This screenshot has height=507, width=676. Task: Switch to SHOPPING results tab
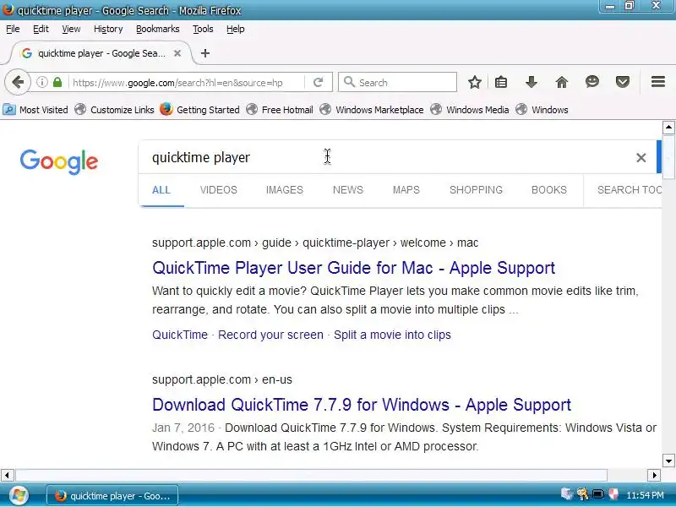(x=476, y=190)
